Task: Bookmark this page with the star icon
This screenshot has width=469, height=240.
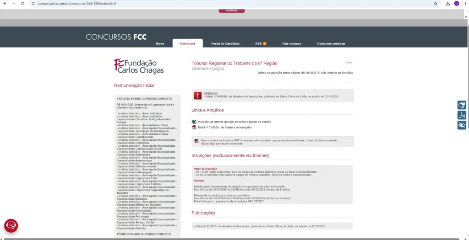Action: [436, 4]
